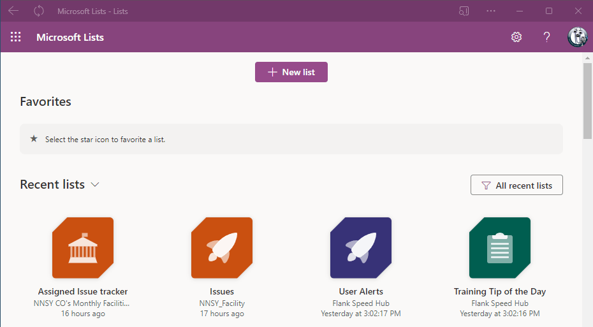Open the settings gear menu

(x=516, y=37)
